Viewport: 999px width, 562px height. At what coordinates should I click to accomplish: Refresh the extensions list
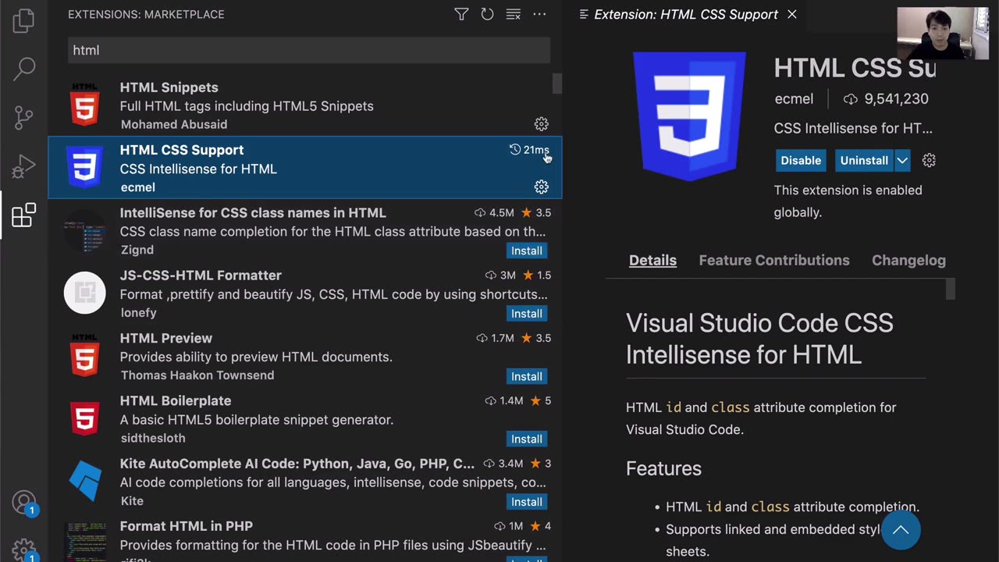pos(487,14)
